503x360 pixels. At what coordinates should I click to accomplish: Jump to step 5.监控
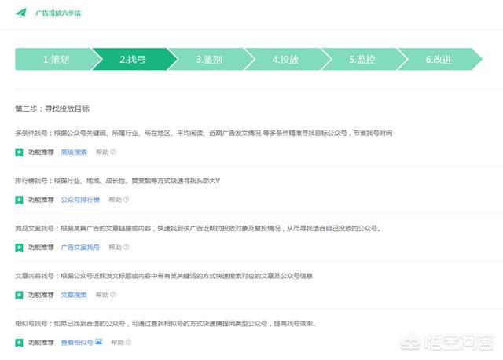click(x=360, y=59)
